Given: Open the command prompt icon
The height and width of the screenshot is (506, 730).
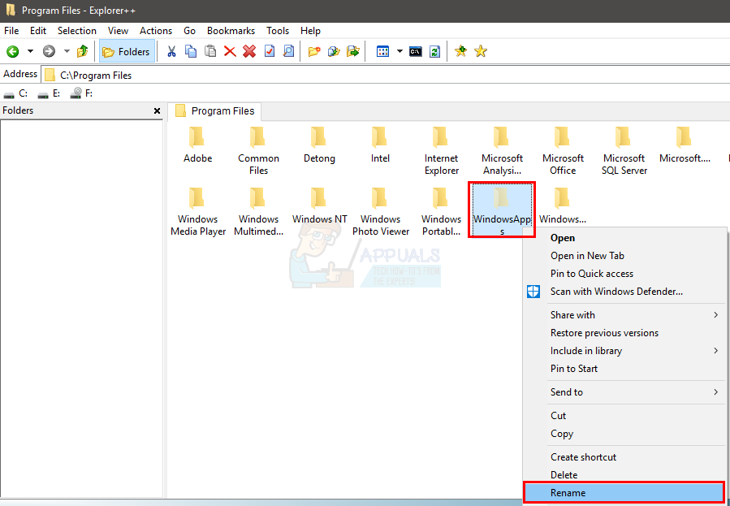Looking at the screenshot, I should pyautogui.click(x=415, y=51).
